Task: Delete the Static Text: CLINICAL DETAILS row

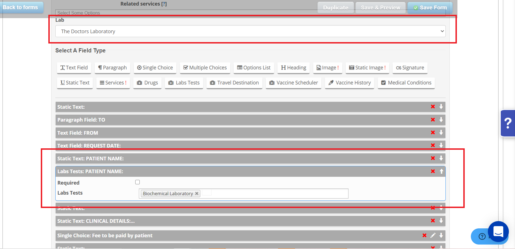Action: click(433, 221)
